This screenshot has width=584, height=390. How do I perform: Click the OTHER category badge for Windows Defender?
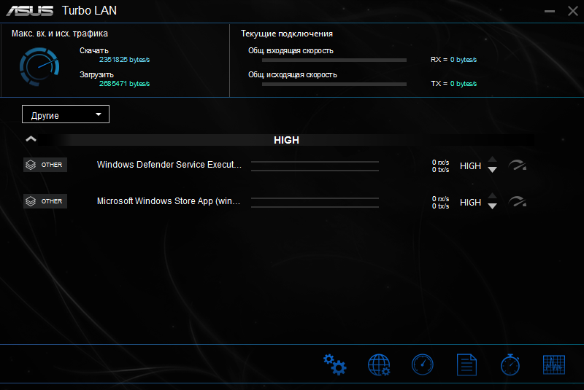[x=45, y=165]
